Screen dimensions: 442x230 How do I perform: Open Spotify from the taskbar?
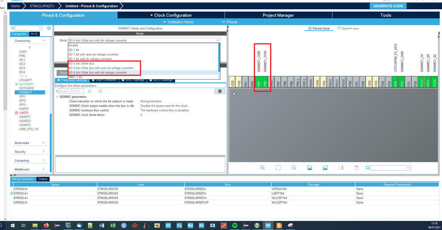234,225
